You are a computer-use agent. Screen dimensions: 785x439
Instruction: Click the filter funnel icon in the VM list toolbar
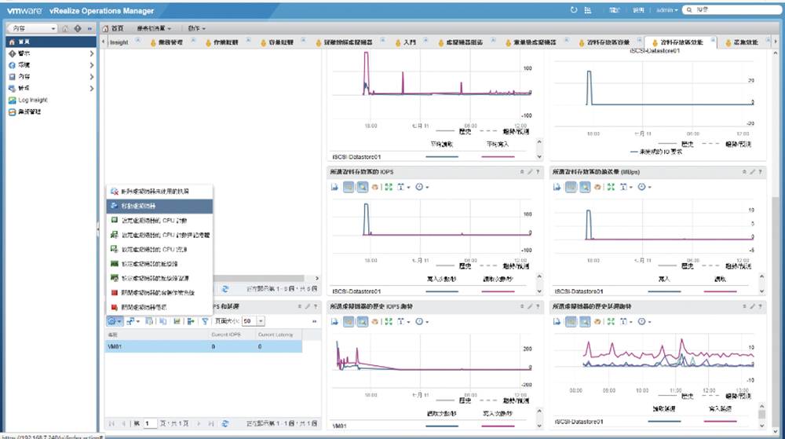pyautogui.click(x=205, y=321)
